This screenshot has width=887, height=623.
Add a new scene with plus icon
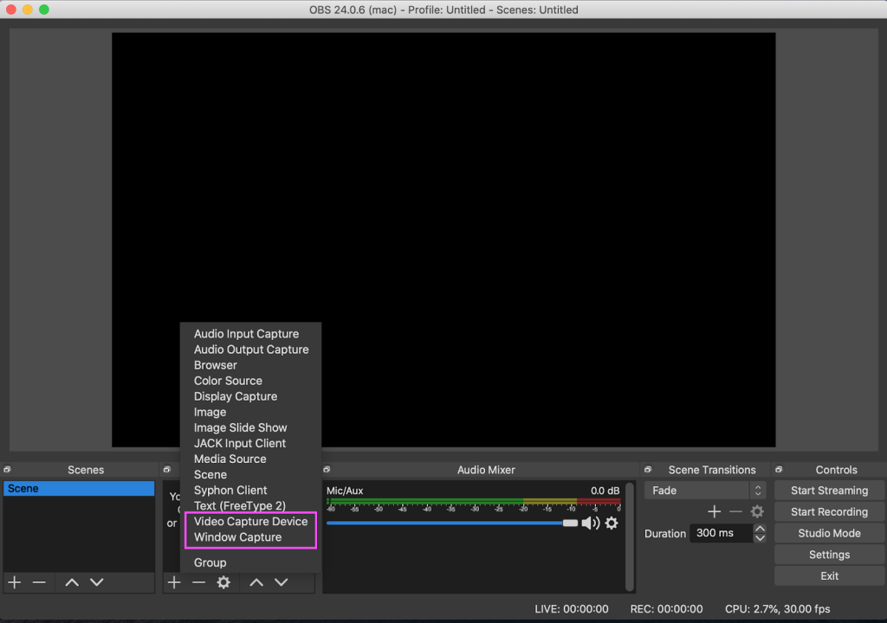[x=15, y=582]
